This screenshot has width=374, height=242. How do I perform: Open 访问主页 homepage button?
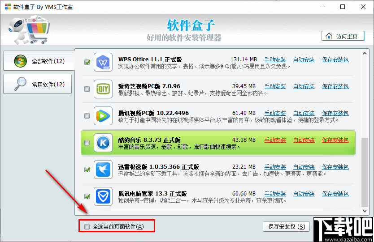click(343, 36)
